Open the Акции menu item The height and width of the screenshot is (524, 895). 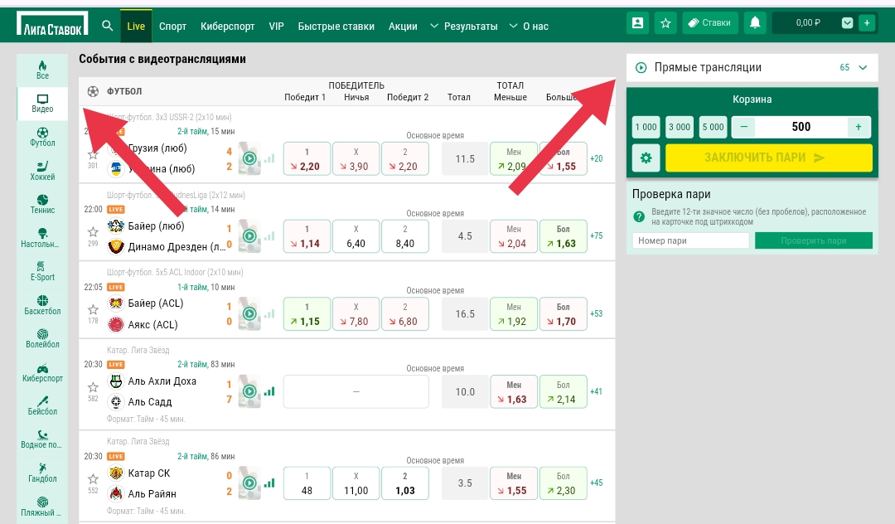tap(403, 27)
